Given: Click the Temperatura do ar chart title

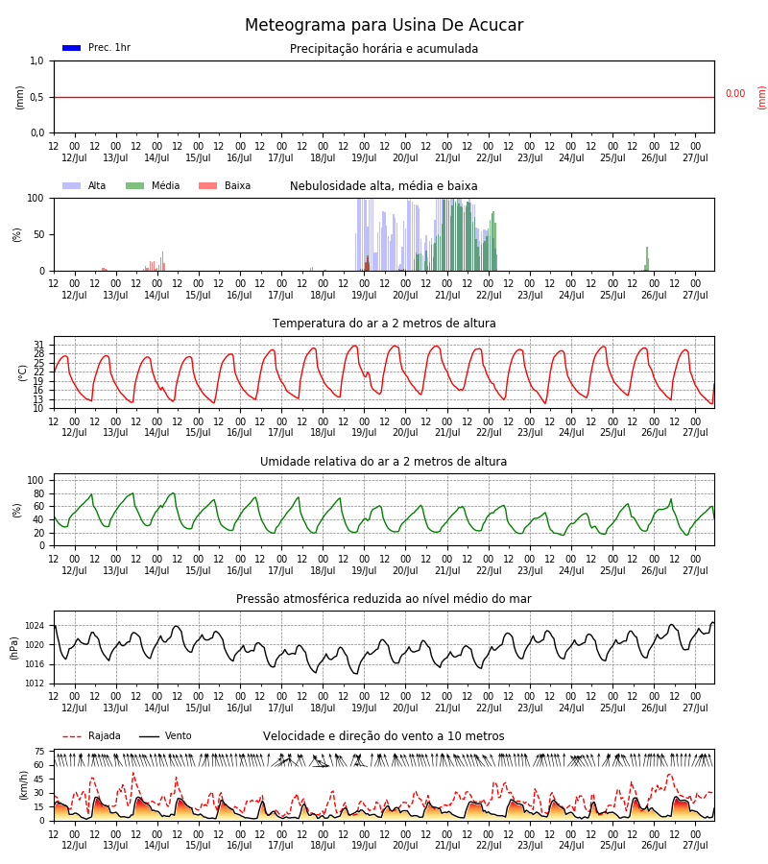Looking at the screenshot, I should click(x=384, y=324).
